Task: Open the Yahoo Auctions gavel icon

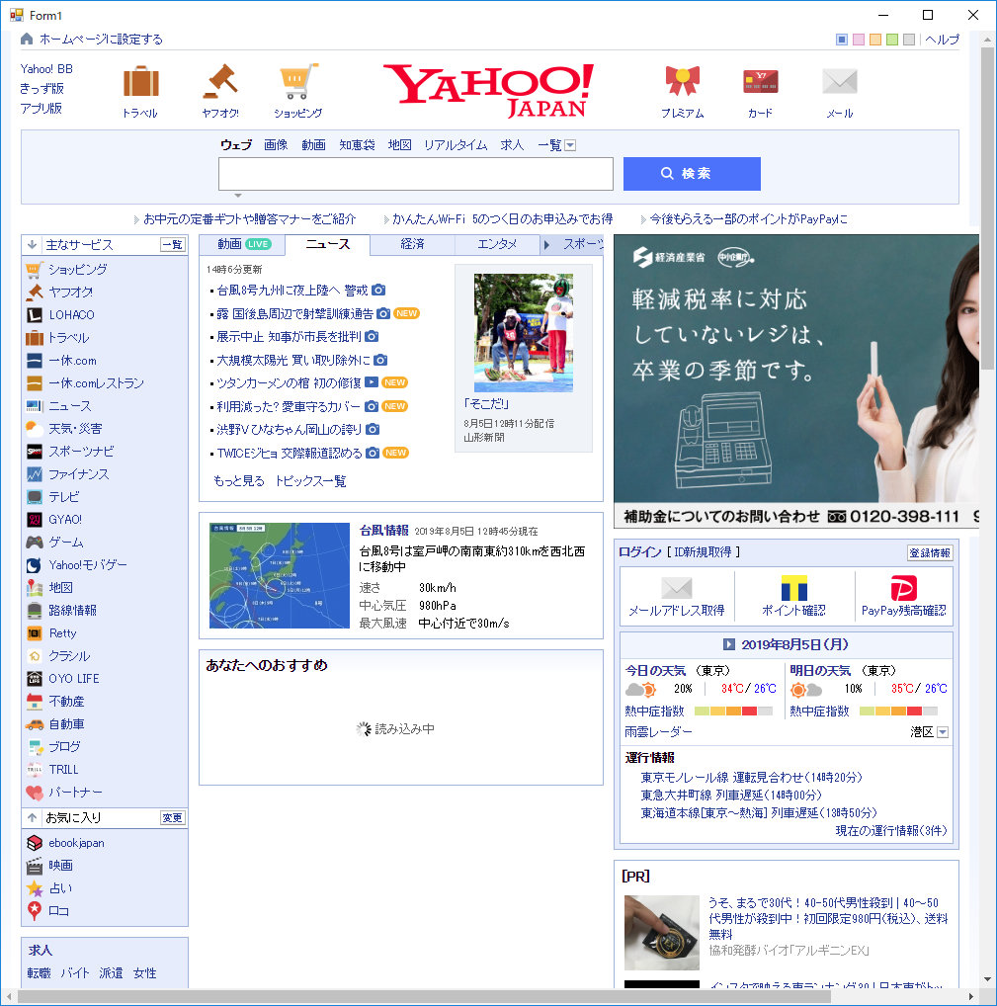Action: (x=220, y=81)
